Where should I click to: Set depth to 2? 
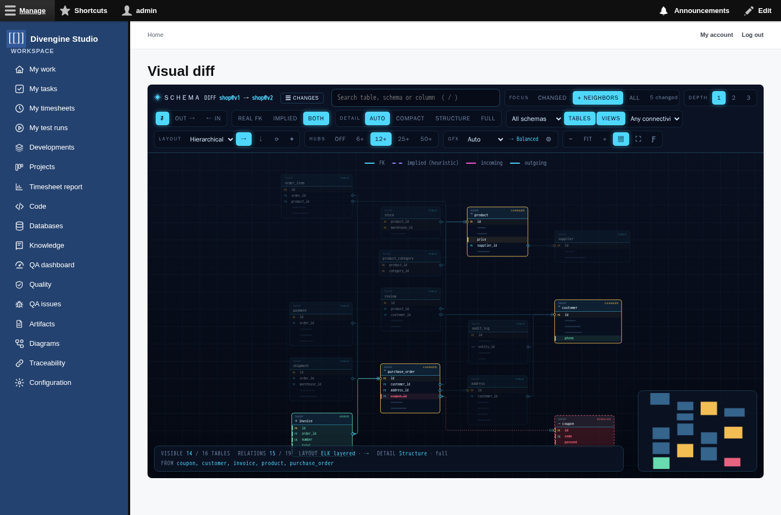click(x=734, y=98)
